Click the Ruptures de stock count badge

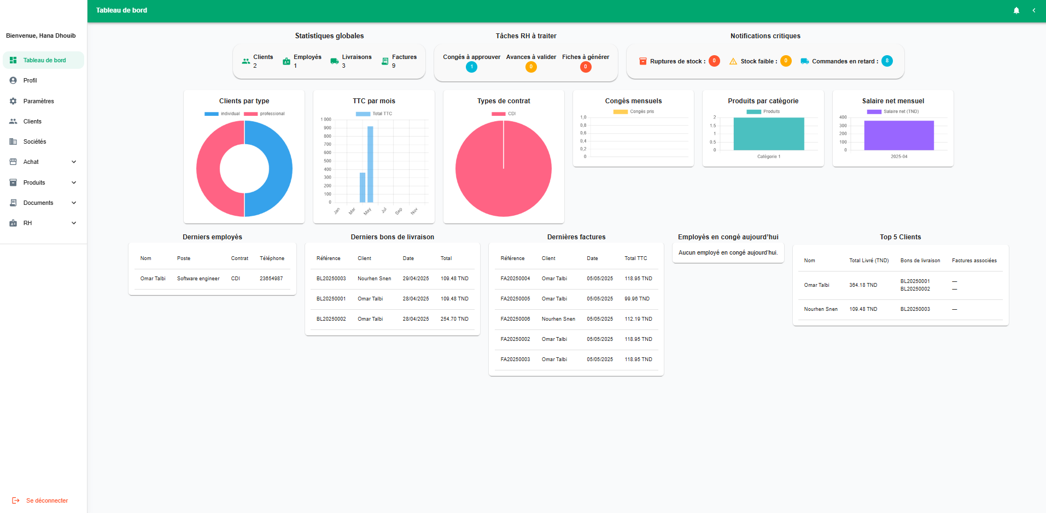point(714,61)
